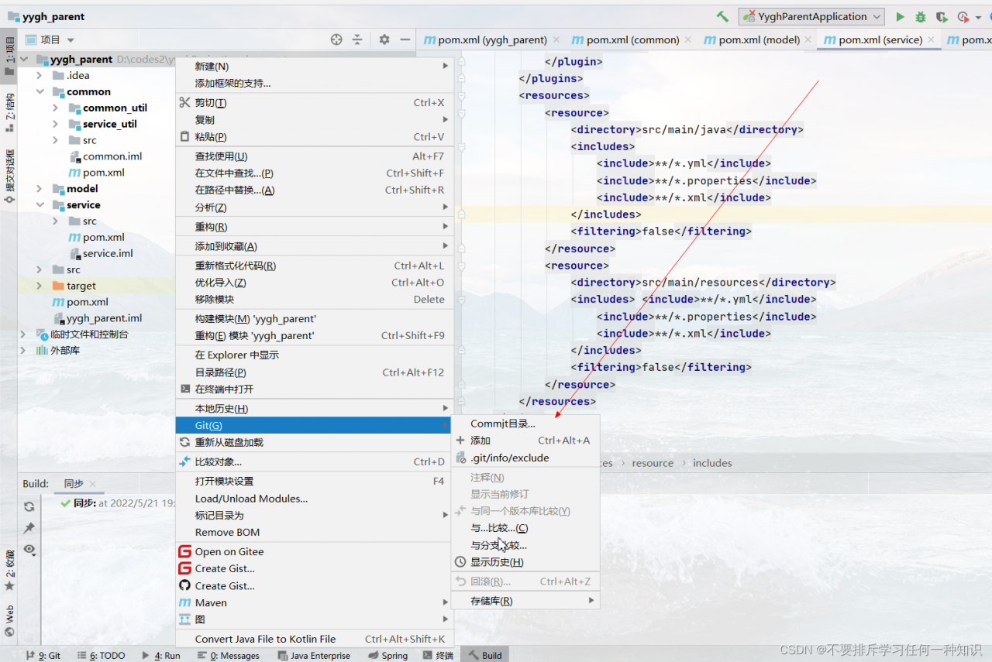Select Open on Gitee
This screenshot has height=662, width=992.
coord(314,551)
